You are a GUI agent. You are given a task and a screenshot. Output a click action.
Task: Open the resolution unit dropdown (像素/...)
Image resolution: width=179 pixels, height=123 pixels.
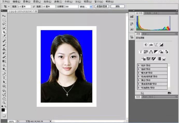(91, 6)
